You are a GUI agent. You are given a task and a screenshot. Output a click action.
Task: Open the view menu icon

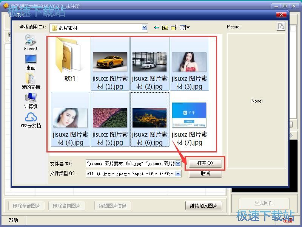point(185,28)
